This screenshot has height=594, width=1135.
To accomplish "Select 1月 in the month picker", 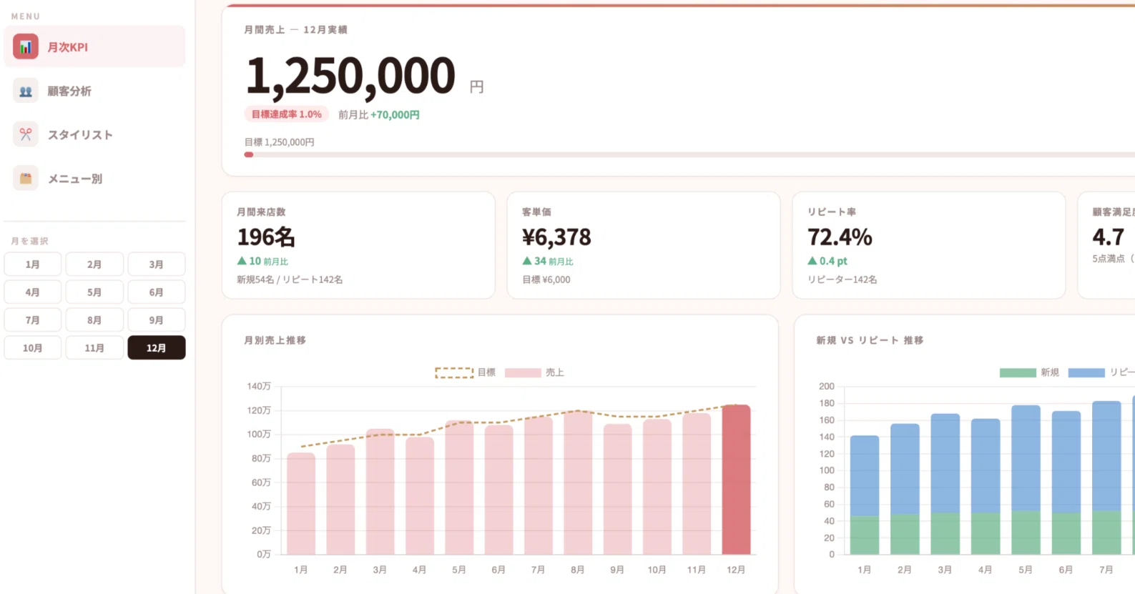I will point(33,264).
